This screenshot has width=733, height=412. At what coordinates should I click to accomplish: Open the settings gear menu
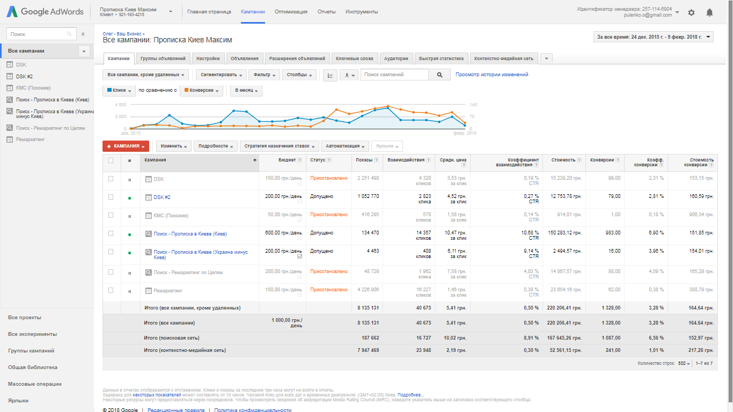pyautogui.click(x=691, y=12)
